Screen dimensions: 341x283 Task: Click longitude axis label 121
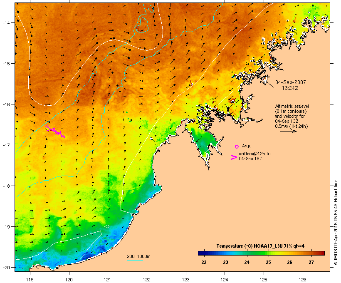click(x=108, y=280)
